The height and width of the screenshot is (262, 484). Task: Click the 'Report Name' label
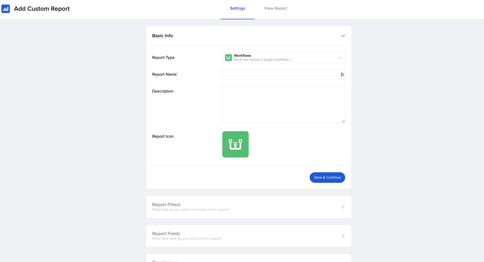pos(164,74)
